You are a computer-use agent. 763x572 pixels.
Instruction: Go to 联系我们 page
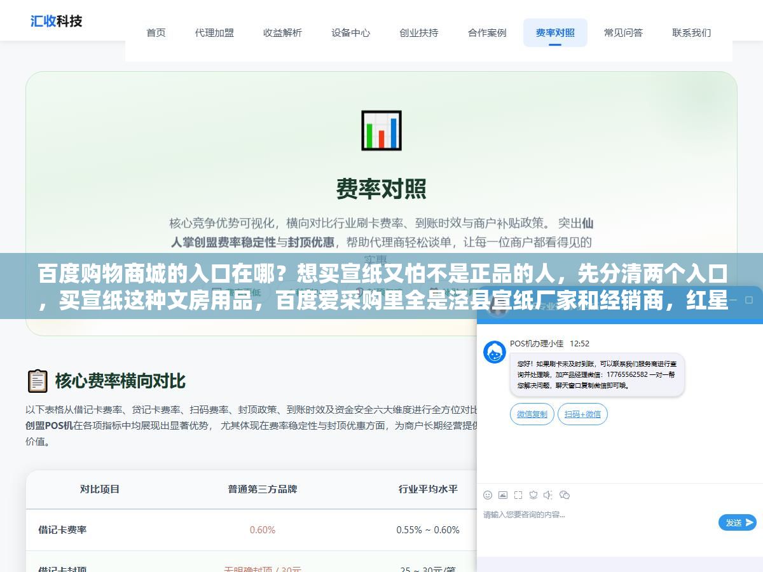coord(691,32)
